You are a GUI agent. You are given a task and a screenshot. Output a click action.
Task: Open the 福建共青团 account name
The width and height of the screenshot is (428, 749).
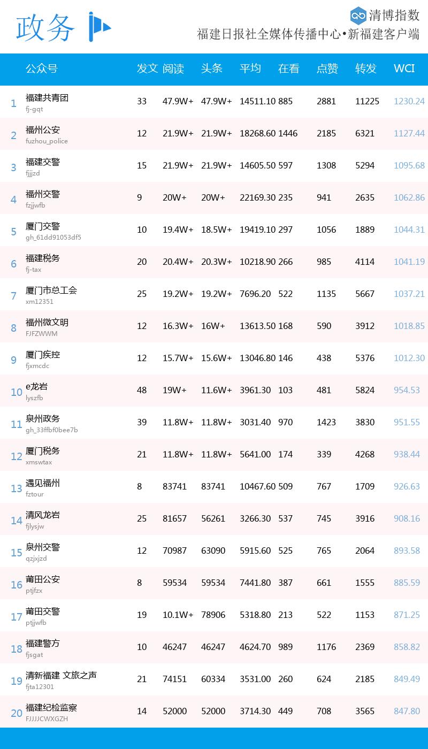[x=47, y=98]
